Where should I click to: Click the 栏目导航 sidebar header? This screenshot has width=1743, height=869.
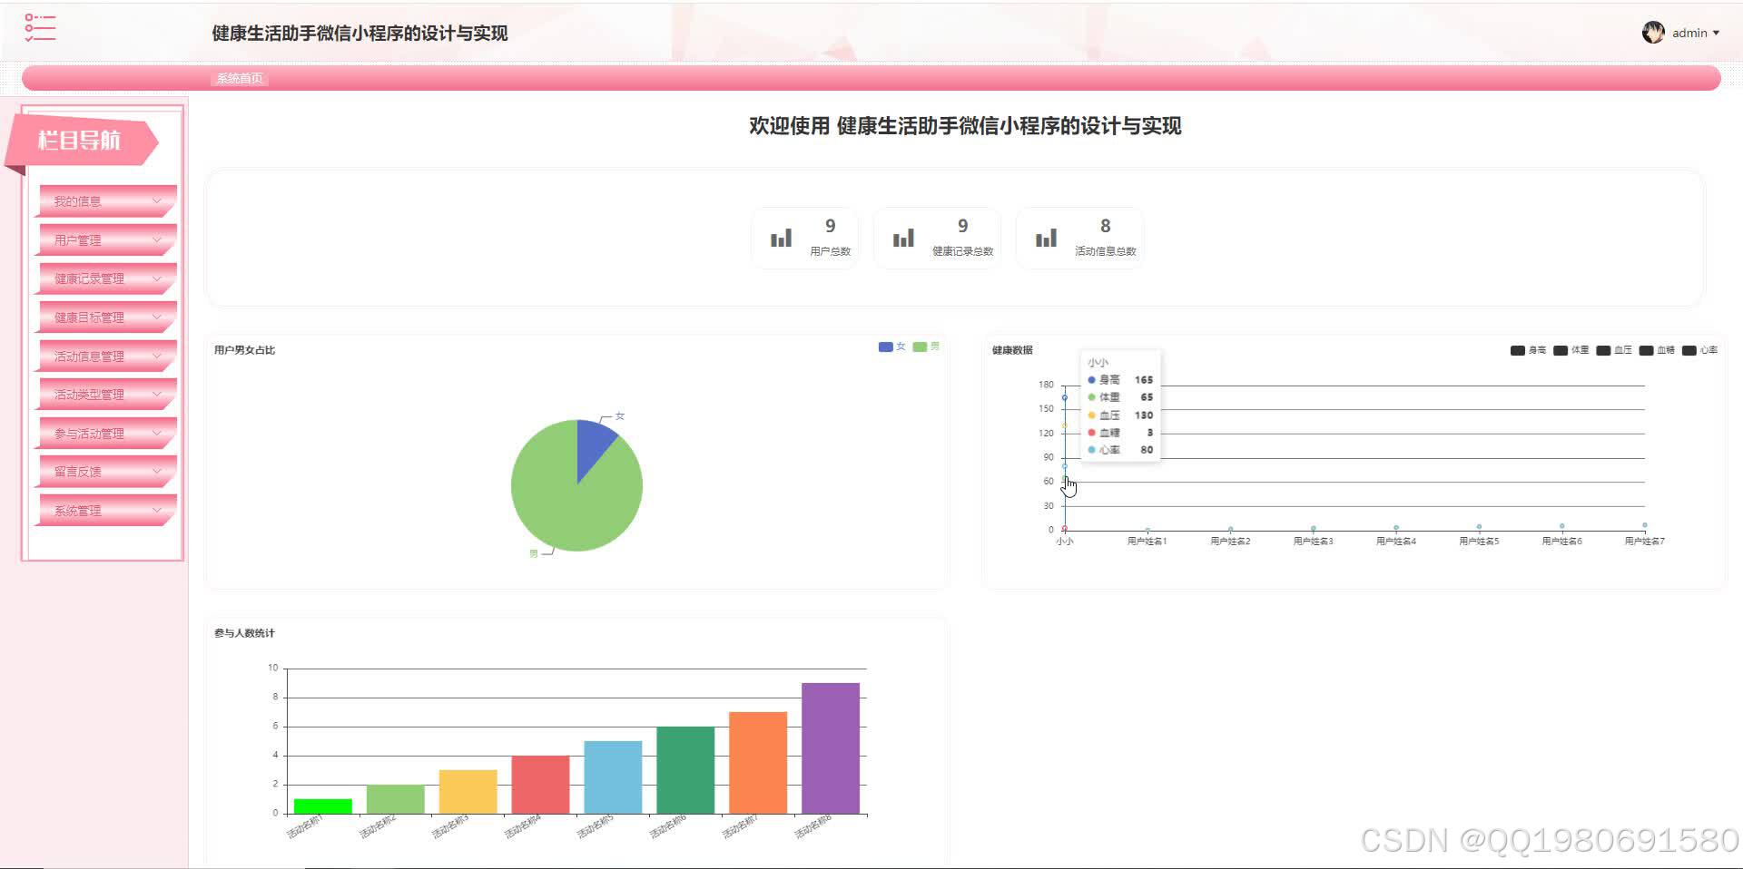click(x=79, y=141)
